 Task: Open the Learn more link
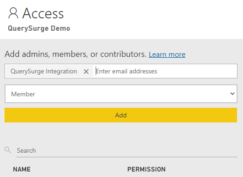pyautogui.click(x=167, y=55)
